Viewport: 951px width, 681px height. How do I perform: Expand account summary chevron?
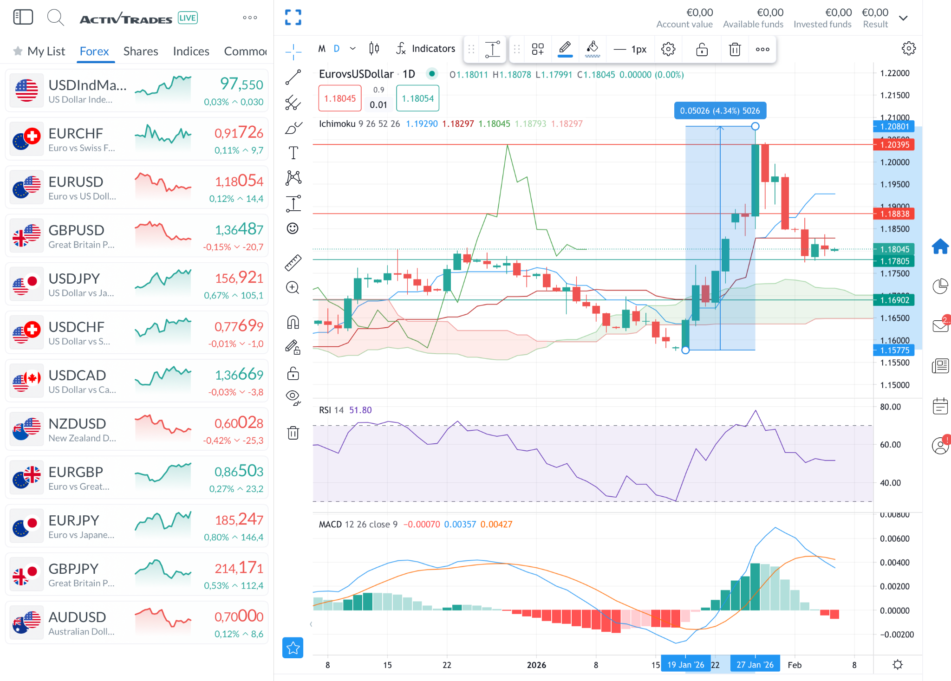tap(903, 18)
